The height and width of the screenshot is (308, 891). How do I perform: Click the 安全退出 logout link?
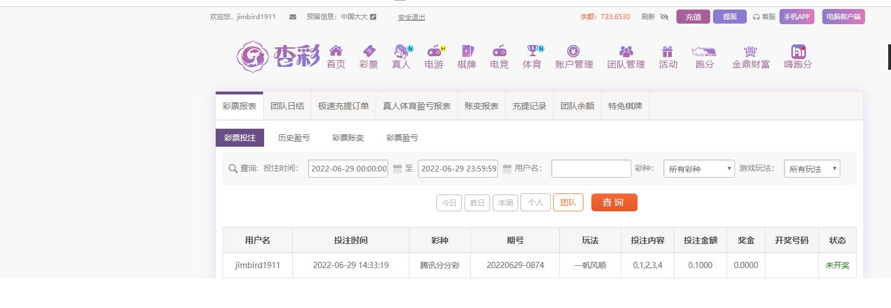411,17
